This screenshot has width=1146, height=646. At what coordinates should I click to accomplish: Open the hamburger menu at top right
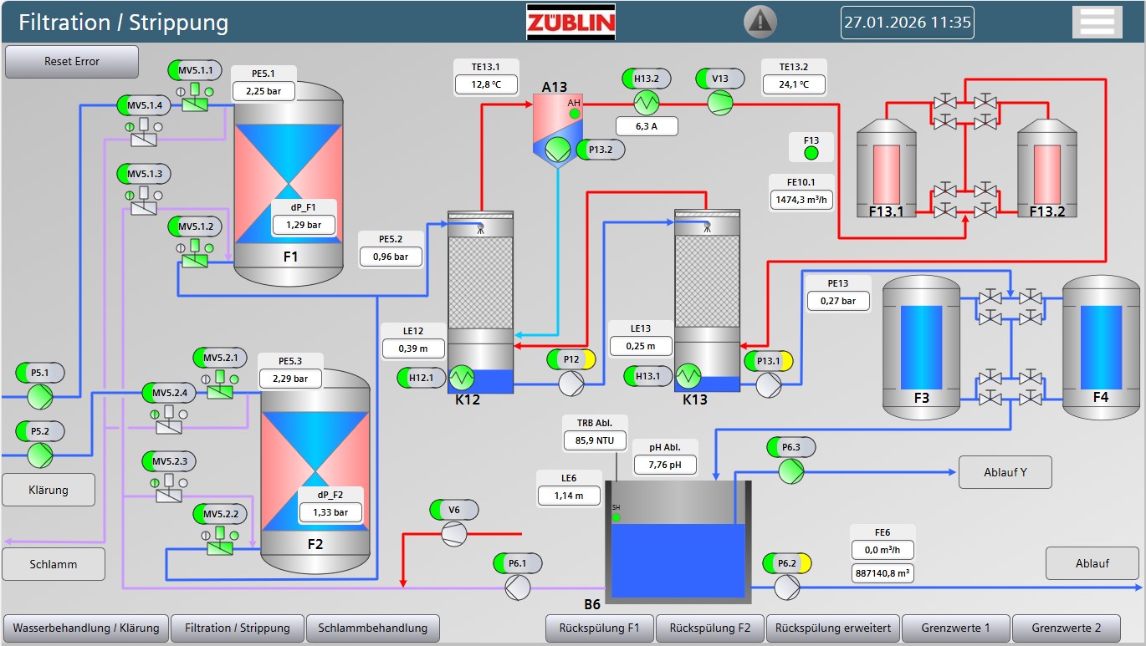coord(1097,22)
